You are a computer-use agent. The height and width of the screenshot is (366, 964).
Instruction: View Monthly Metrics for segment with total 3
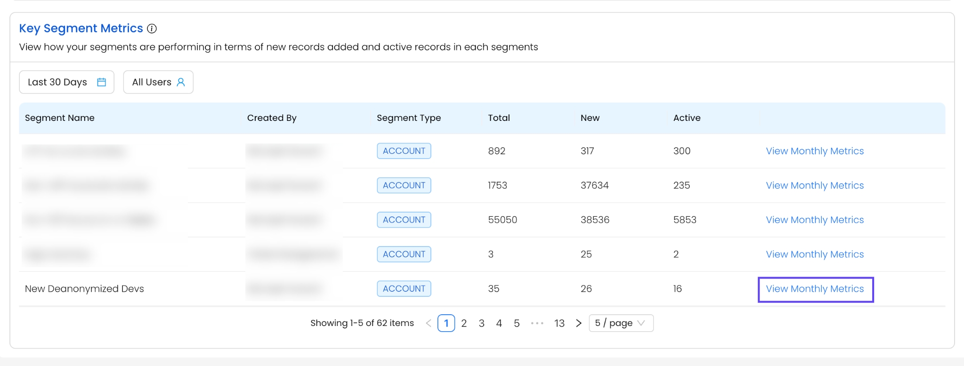(x=815, y=255)
